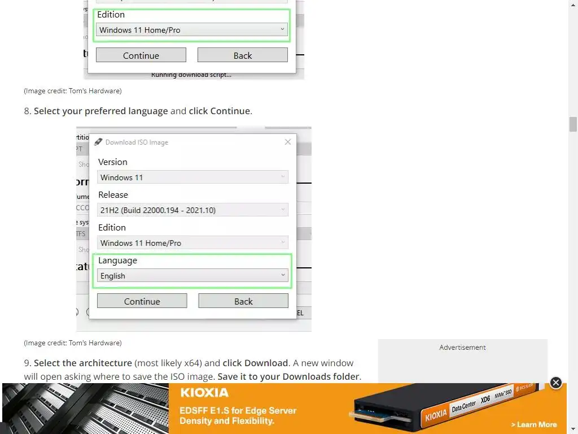Open the Release dropdown showing 21H2
Viewport: 578px width, 434px height.
coord(192,210)
